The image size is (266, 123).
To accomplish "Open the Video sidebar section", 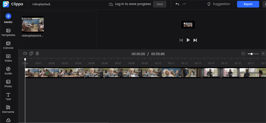I will pyautogui.click(x=8, y=58).
